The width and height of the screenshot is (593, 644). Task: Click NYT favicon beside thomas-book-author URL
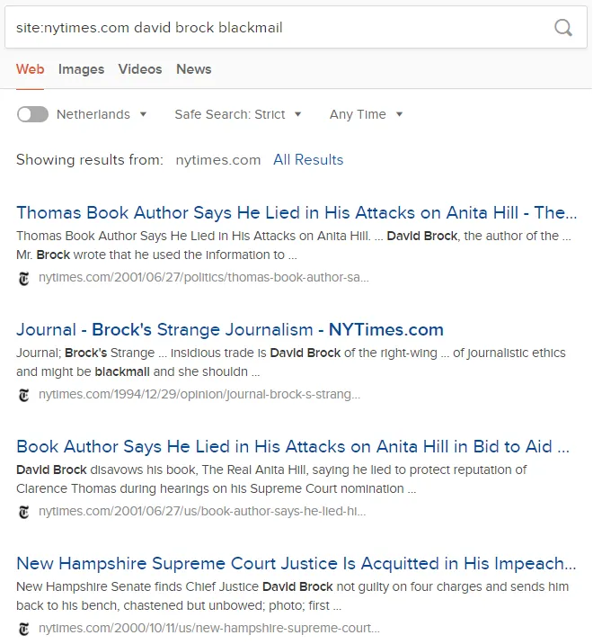coord(24,278)
